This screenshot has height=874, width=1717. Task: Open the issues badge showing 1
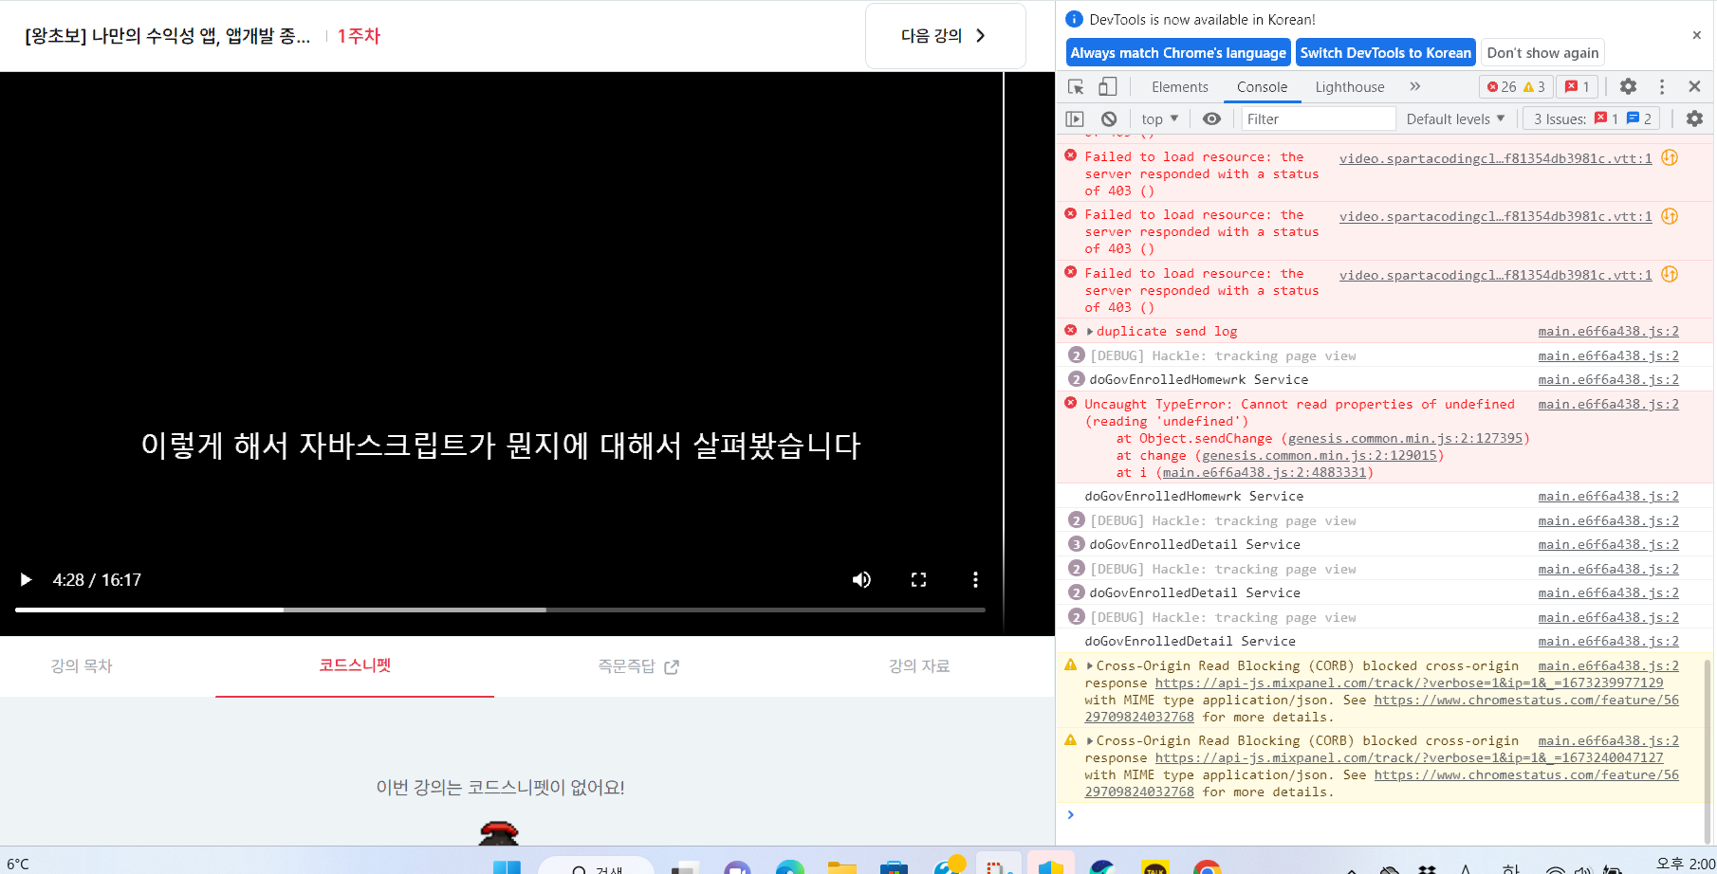pyautogui.click(x=1578, y=87)
